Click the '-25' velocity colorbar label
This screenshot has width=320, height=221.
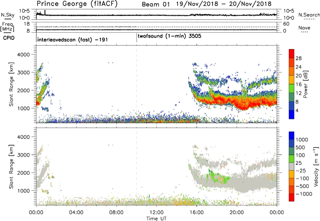coord(301,170)
